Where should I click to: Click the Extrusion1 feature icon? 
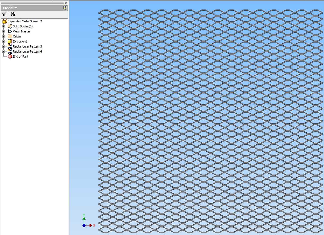[x=10, y=41]
